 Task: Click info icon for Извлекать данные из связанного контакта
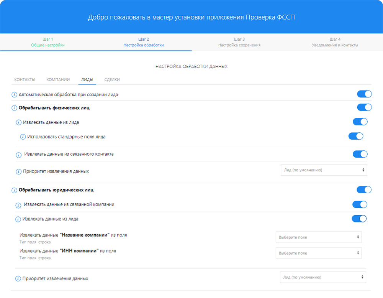tap(18, 155)
